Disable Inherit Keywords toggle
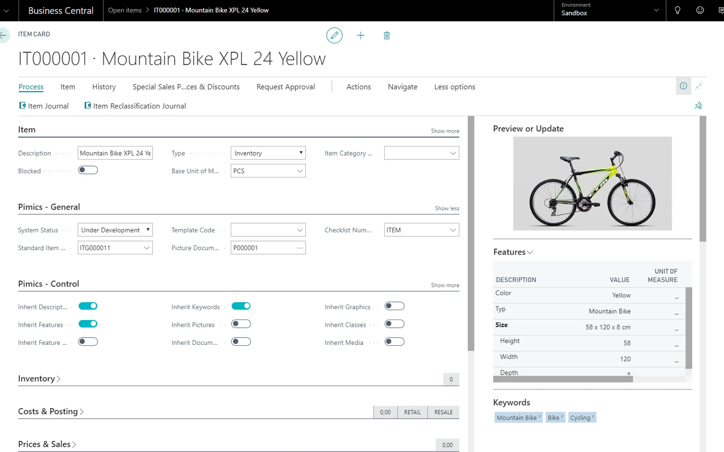The height and width of the screenshot is (452, 724). 241,306
